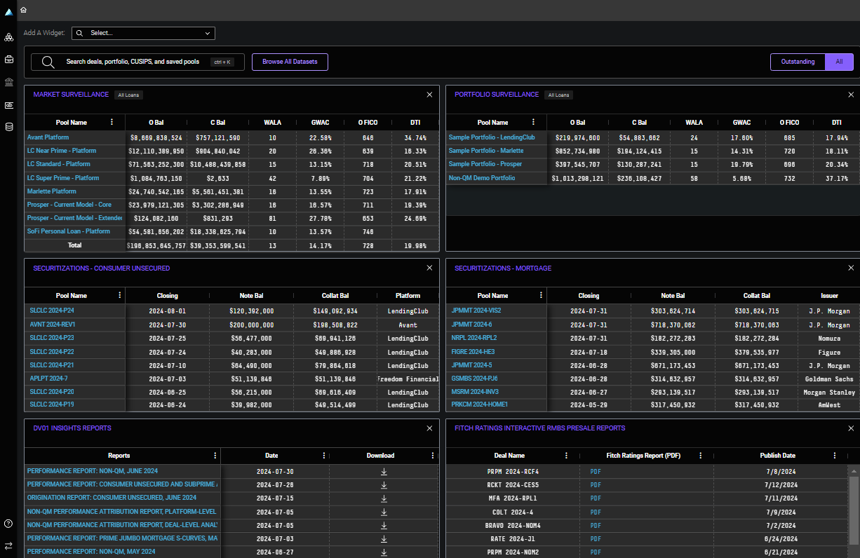Open Fitch Ratings Report (PDF) column menu
860x558 pixels.
coord(701,456)
